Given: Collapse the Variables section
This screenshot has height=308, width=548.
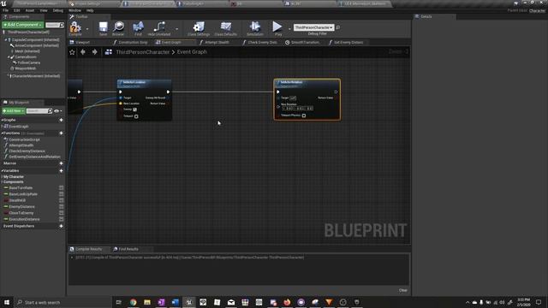Looking at the screenshot, I should tap(2, 171).
